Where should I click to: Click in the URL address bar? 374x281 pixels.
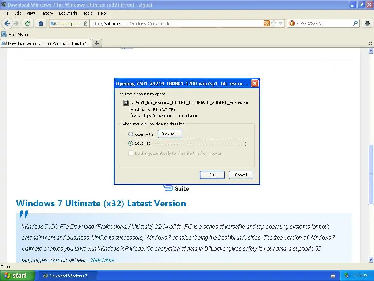[176, 24]
